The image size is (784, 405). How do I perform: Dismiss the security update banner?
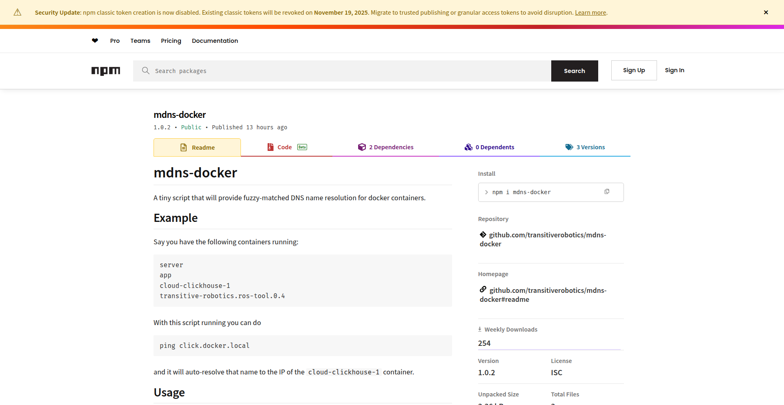click(766, 12)
